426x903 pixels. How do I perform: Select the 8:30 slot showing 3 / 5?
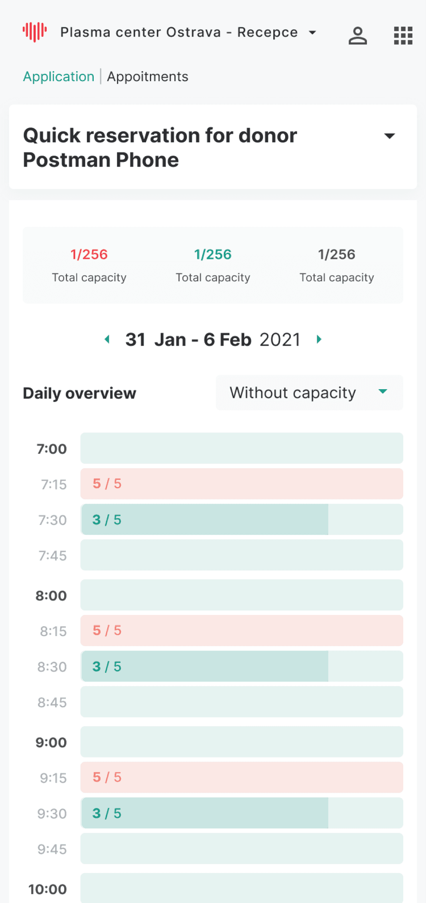tap(242, 666)
